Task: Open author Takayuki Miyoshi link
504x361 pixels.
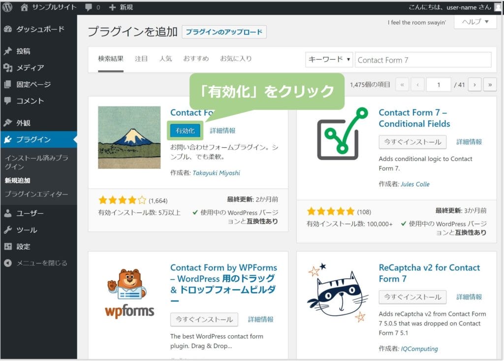Action: (217, 173)
